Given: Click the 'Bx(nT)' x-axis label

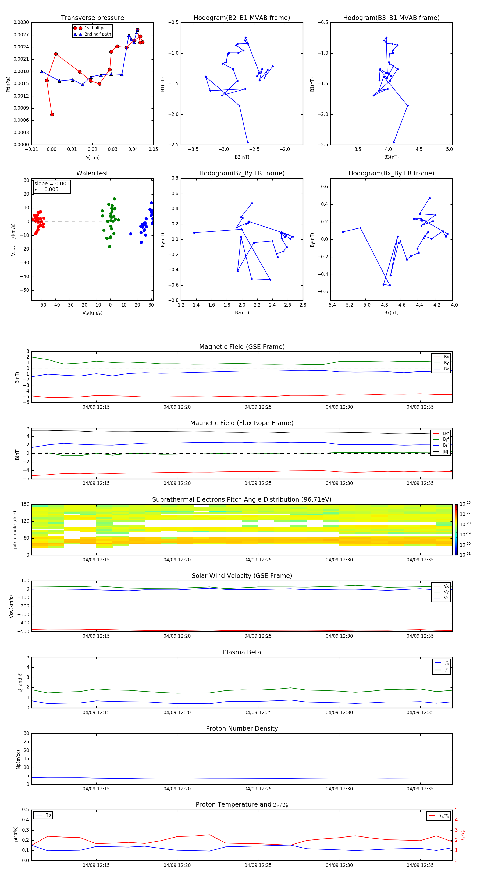Looking at the screenshot, I should [x=391, y=313].
